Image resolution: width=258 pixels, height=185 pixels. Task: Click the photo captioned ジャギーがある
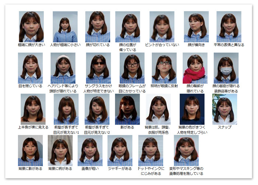[120, 150]
